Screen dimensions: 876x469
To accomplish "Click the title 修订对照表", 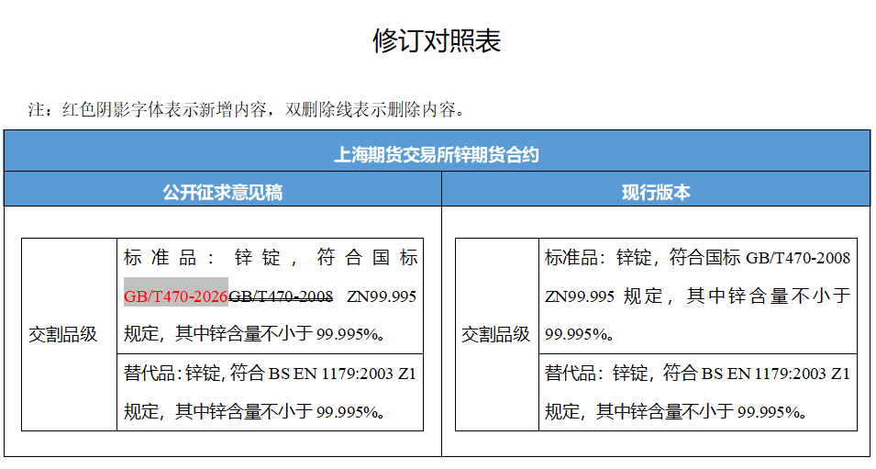I will (x=437, y=41).
